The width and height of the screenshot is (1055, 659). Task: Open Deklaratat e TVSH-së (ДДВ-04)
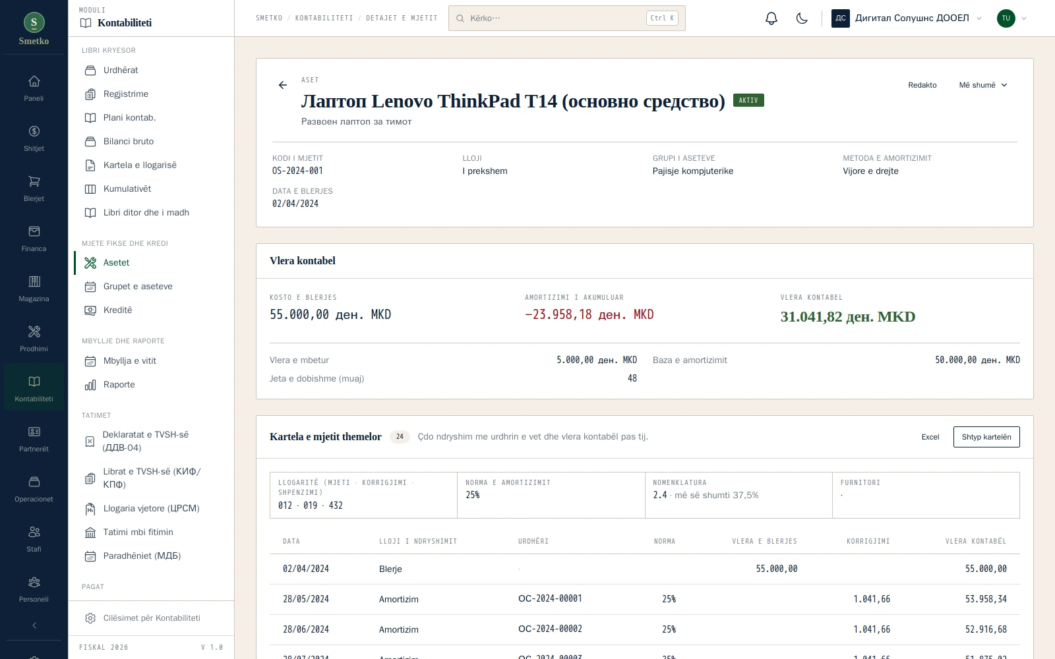pos(151,441)
